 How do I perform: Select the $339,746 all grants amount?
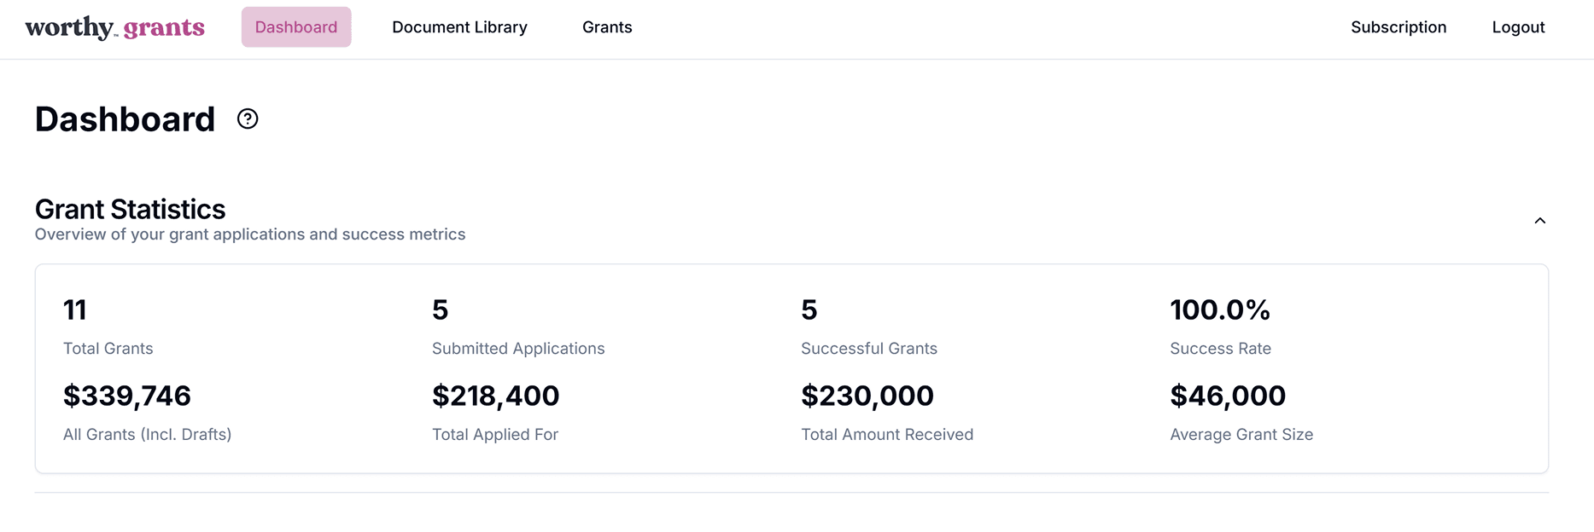pyautogui.click(x=127, y=396)
